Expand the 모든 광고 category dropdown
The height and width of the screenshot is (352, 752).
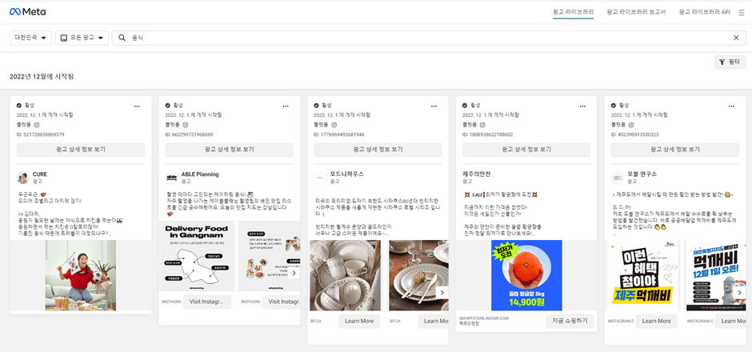pos(82,38)
